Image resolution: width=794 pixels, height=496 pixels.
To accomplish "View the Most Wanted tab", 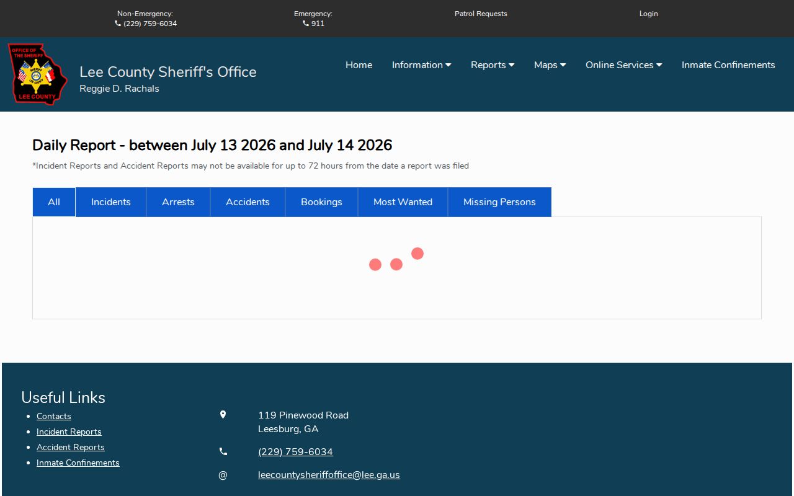I will (x=403, y=202).
